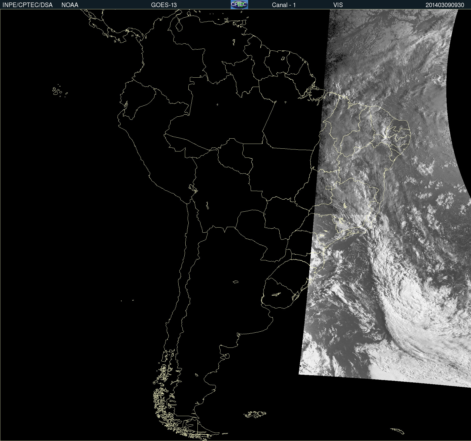Click the GOES-13 satellite label
The image size is (471, 441).
click(x=164, y=5)
